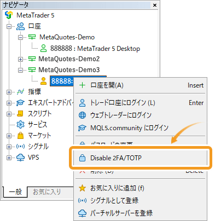
Task: Click the 口座 accounts people icon
Action: click(21, 26)
